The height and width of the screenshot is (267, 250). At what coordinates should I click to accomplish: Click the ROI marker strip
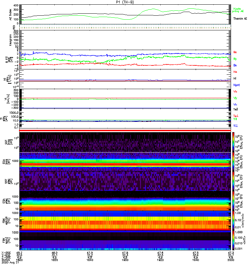tap(125, 28)
